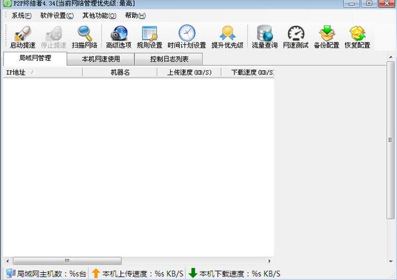Click 局域网主机数: %s台 status text
397x280 pixels.
point(51,273)
